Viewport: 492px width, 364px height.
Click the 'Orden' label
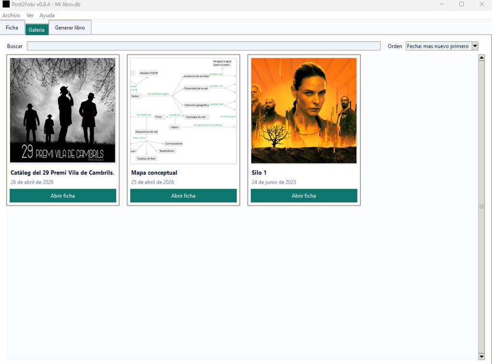pos(395,46)
